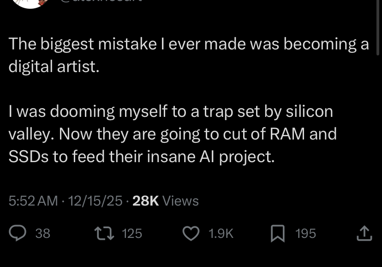Click the 5:52 AM timestamp
Screen dimensions: 382x267
pos(33,200)
